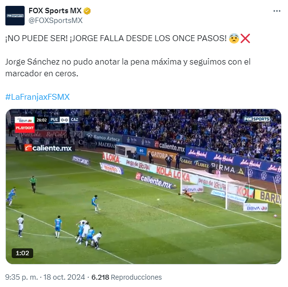Screen dimensions: 288x287
Task: Click the 9:35 p. m. timestamp
Action: (21, 277)
